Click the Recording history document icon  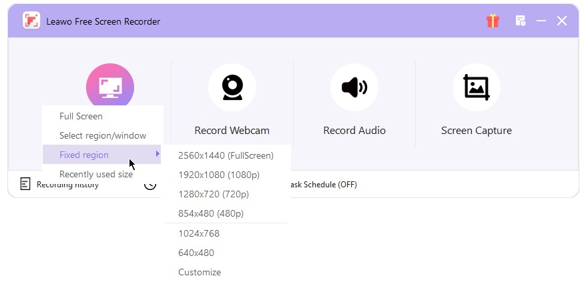coord(25,184)
